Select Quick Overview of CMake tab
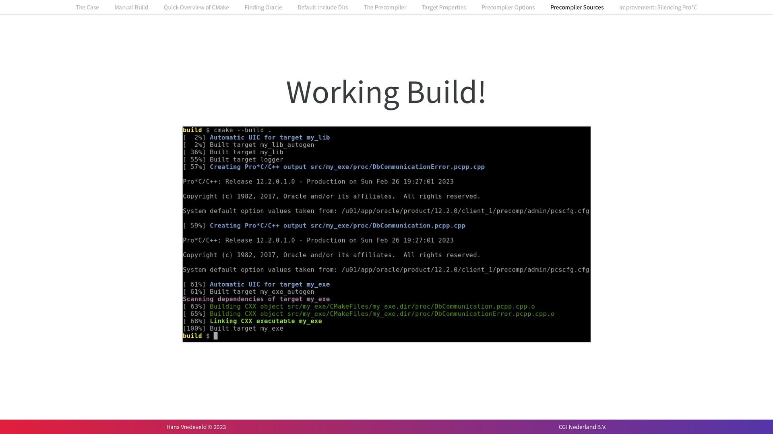This screenshot has width=773, height=434. point(196,7)
